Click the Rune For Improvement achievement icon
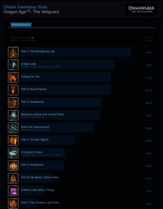Viewport: 163px width, 209px height. [x=13, y=128]
